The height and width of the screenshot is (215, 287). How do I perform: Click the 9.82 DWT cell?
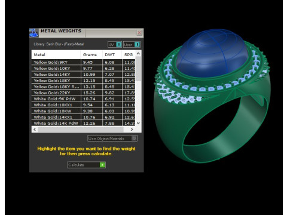[112, 93]
